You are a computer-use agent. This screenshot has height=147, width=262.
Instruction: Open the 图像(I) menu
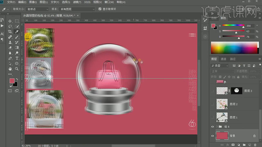[33, 2]
